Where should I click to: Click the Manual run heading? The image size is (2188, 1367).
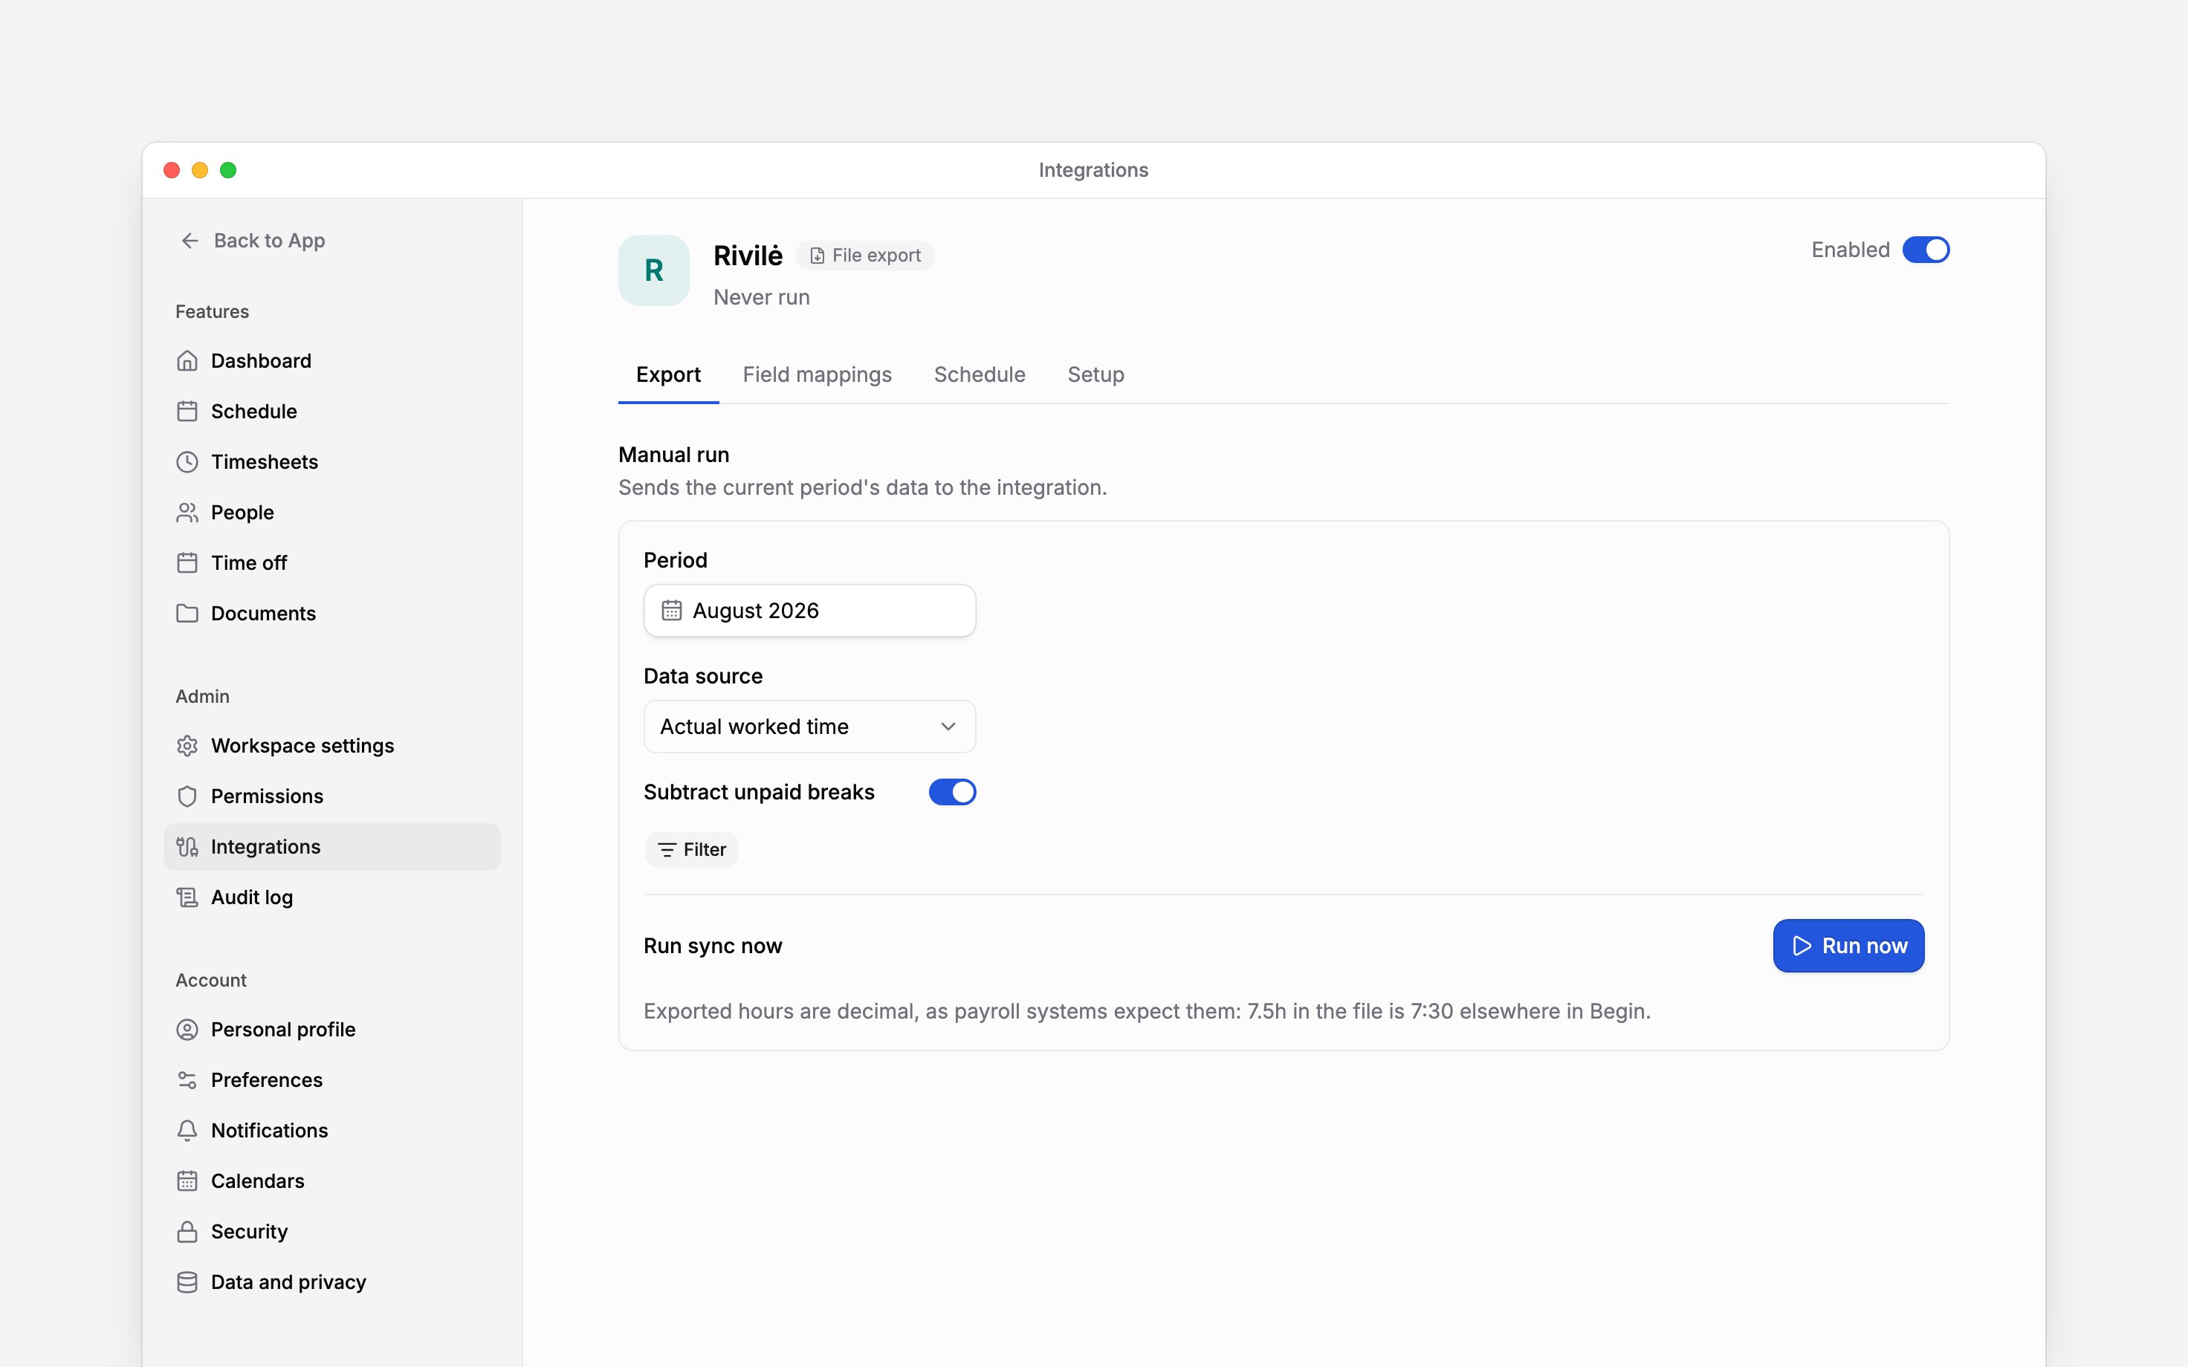coord(673,455)
